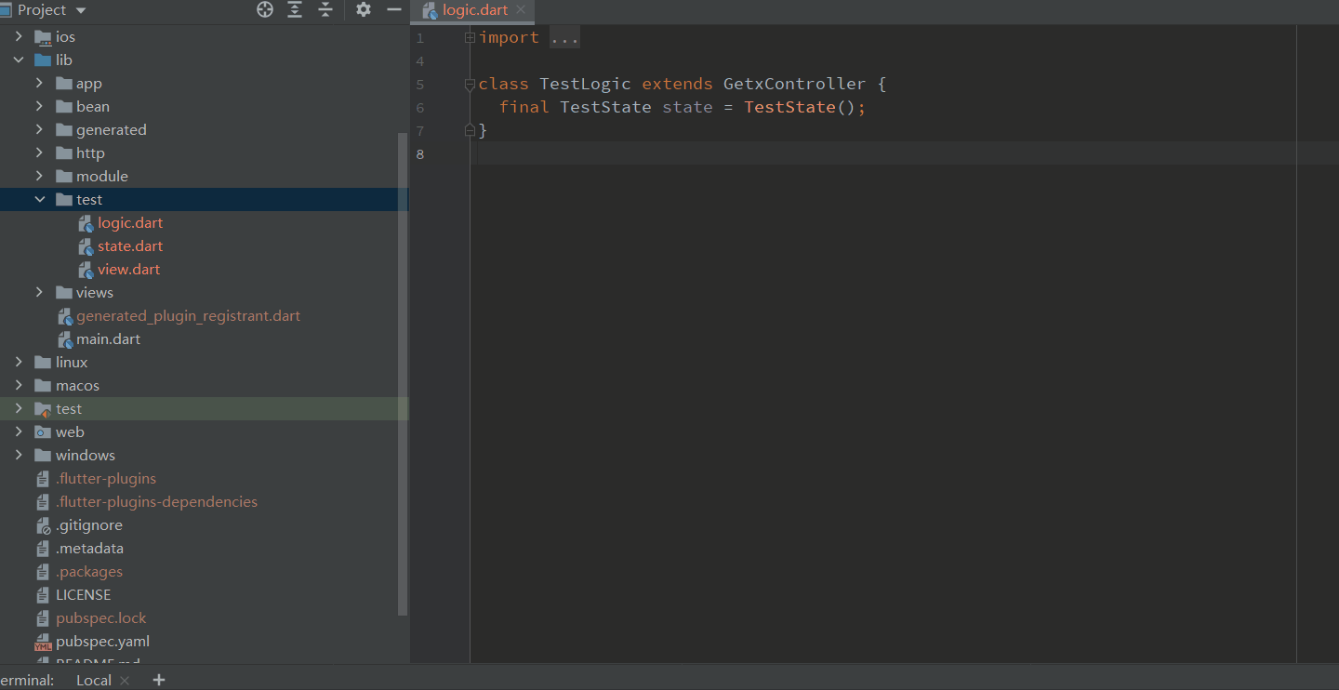1339x690 pixels.
Task: Expand all items in the Project tree
Action: (295, 9)
